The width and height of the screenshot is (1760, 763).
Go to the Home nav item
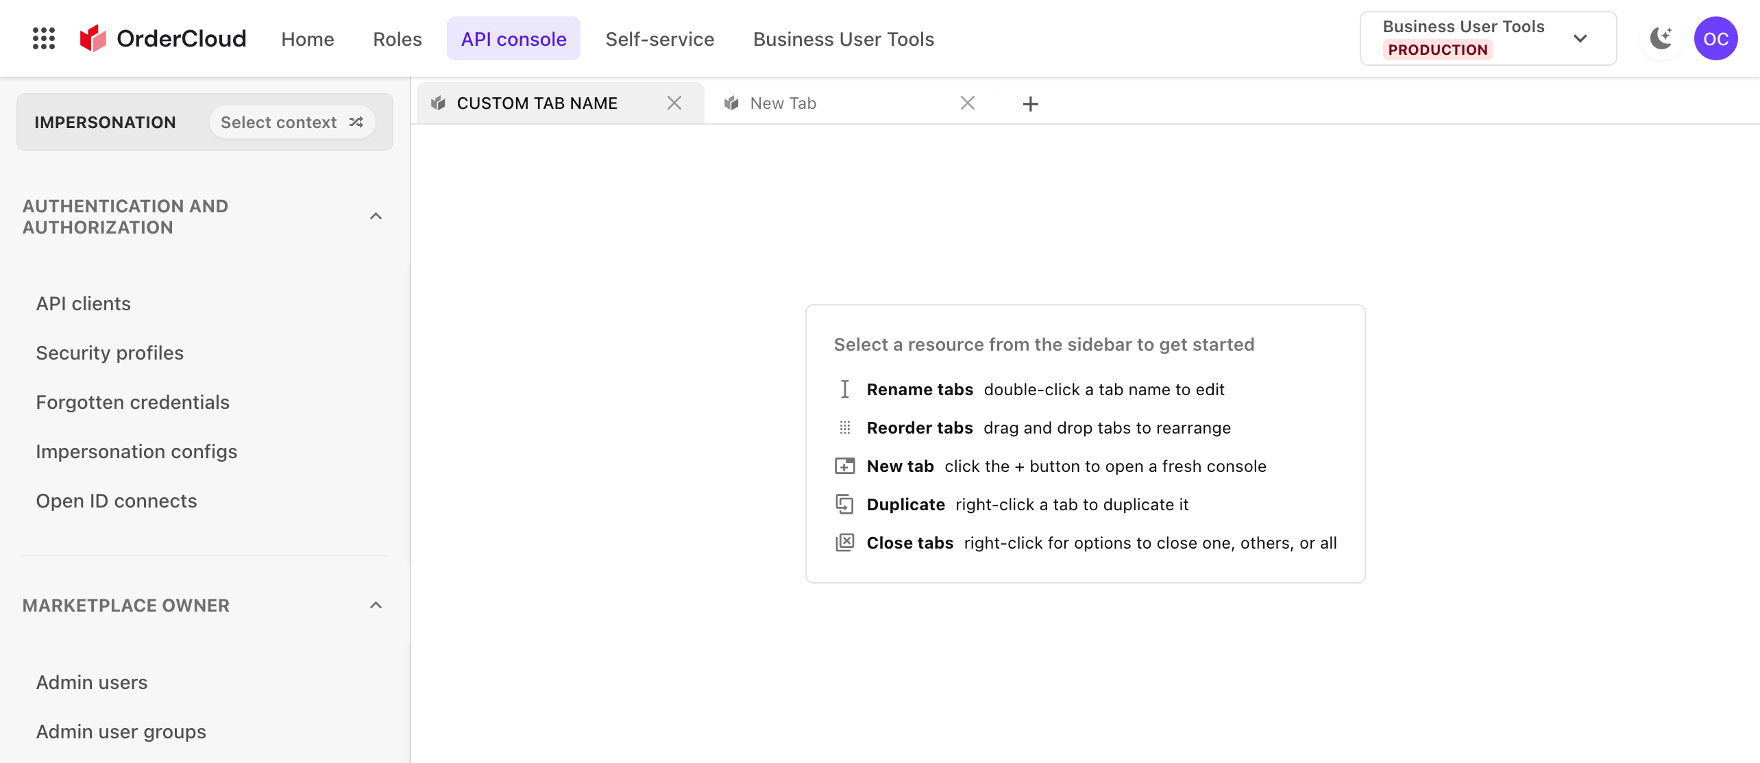[308, 39]
